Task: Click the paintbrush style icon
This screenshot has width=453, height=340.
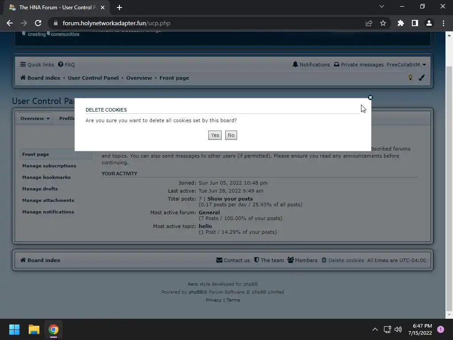Action: coord(422,77)
